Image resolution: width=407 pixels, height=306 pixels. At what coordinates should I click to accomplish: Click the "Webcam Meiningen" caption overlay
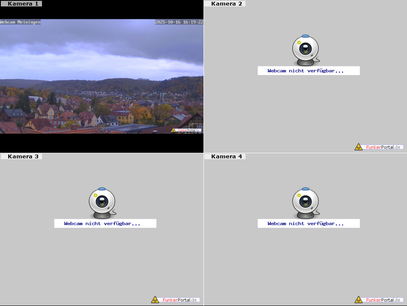21,22
